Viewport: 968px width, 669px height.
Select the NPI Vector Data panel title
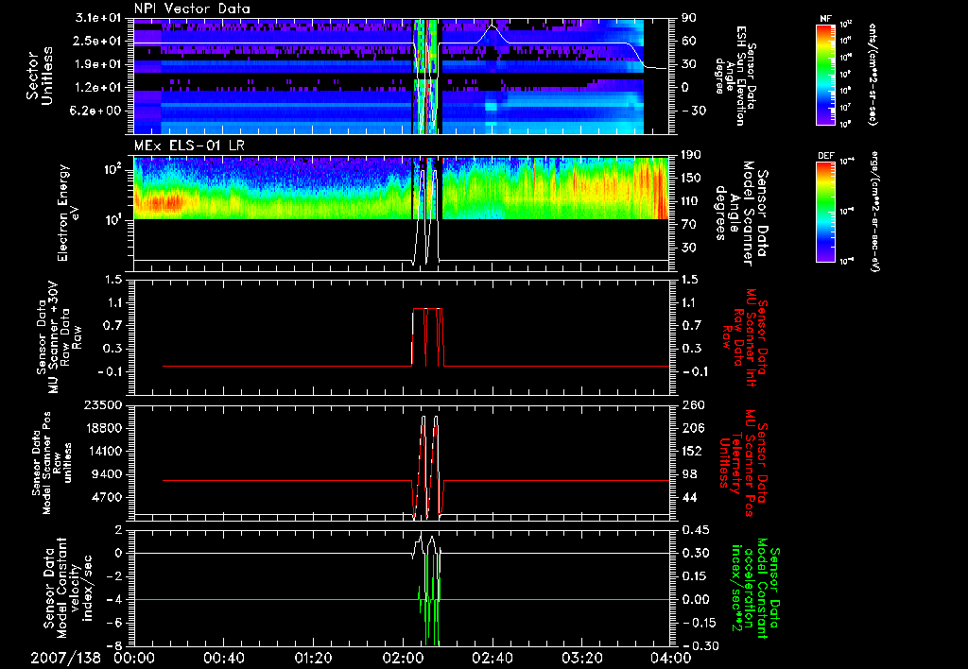pos(190,9)
